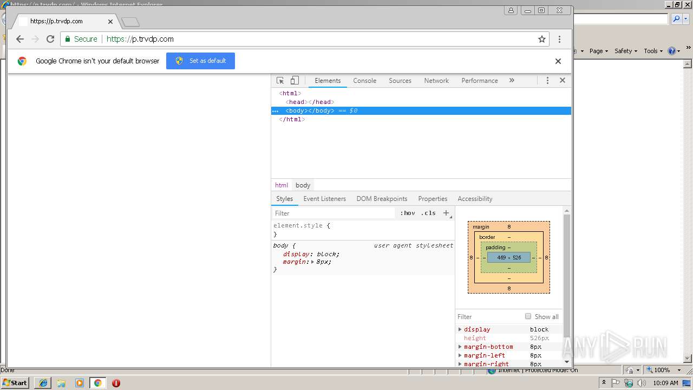Open Internet Explorer's Help icon menu
693x390 pixels.
tap(674, 51)
